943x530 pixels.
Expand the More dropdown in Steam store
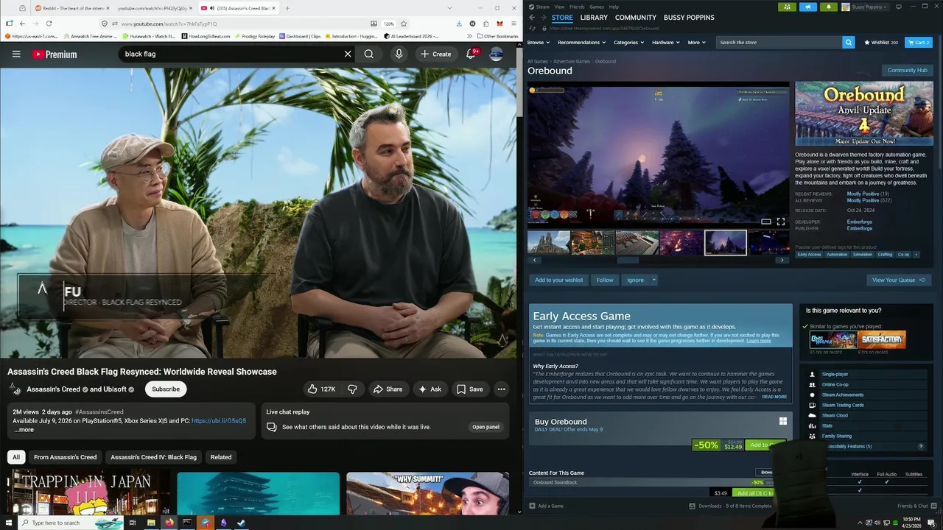click(696, 43)
